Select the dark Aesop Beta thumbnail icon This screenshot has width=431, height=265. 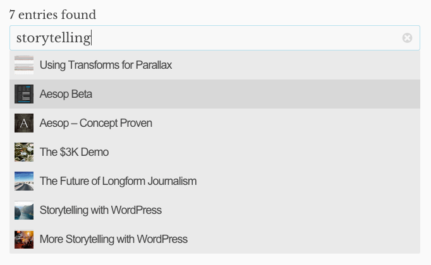click(x=24, y=94)
